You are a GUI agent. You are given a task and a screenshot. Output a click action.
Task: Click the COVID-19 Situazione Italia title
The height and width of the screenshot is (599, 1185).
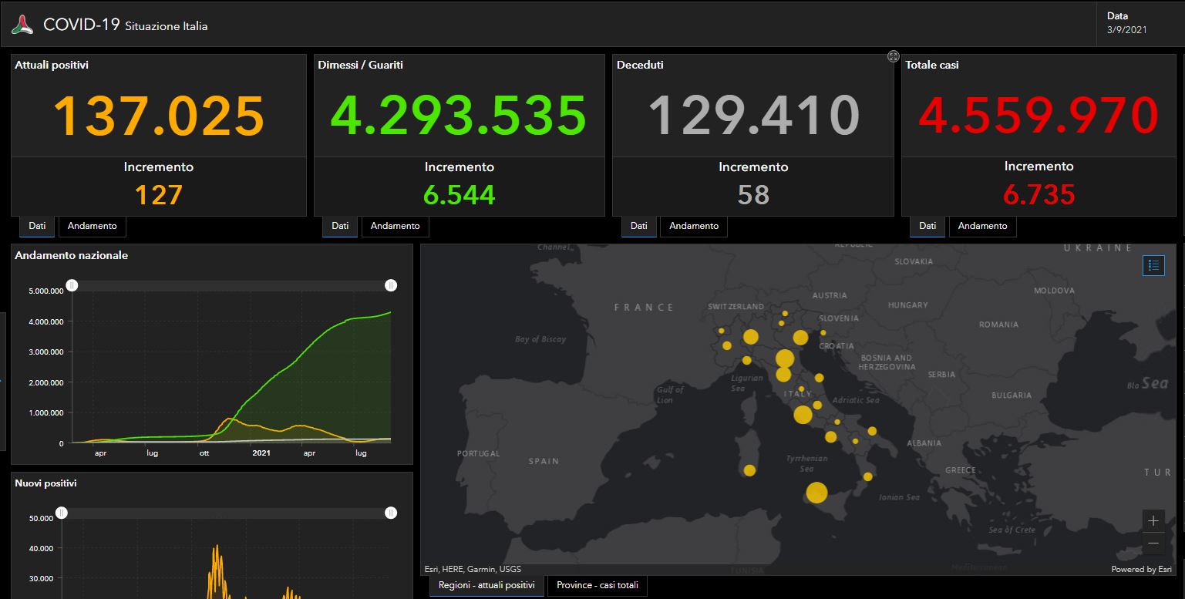tap(125, 25)
